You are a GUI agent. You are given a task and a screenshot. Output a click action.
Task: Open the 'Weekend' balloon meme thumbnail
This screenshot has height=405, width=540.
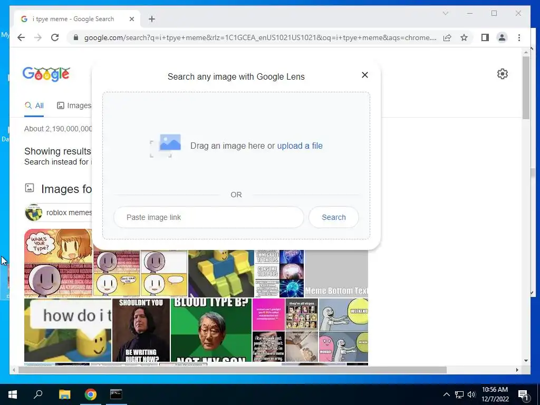tap(343, 314)
